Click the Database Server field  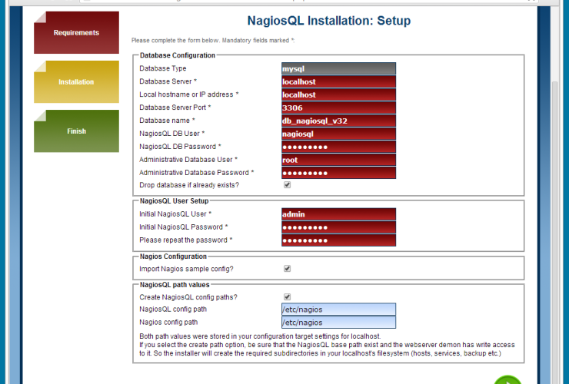click(338, 82)
